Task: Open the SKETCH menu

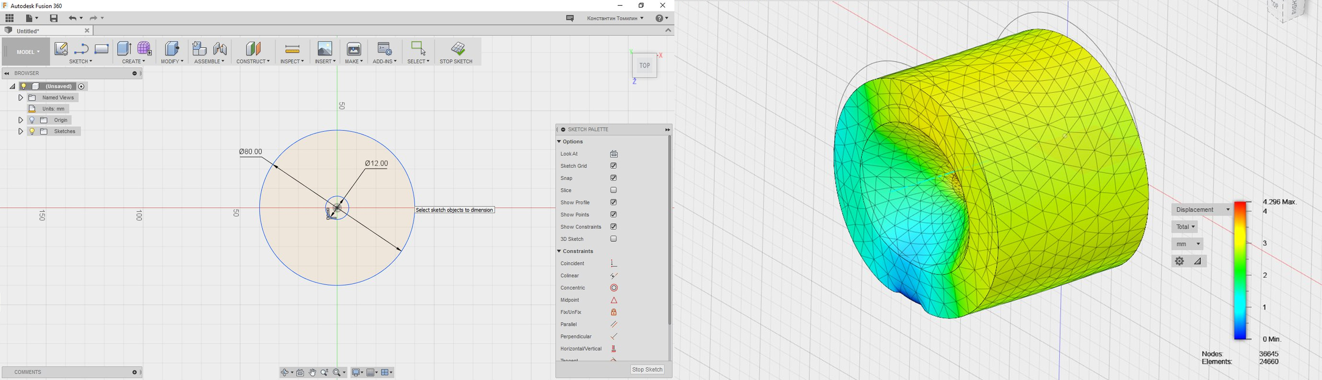Action: [81, 62]
